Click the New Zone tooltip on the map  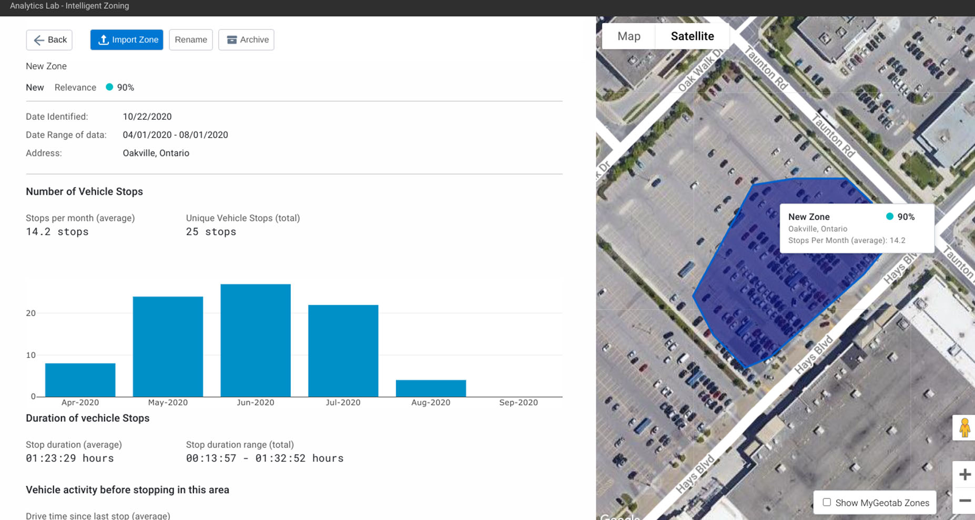pyautogui.click(x=841, y=228)
